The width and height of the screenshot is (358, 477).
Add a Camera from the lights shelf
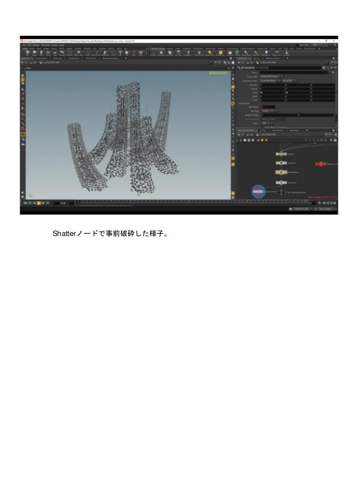[x=153, y=53]
